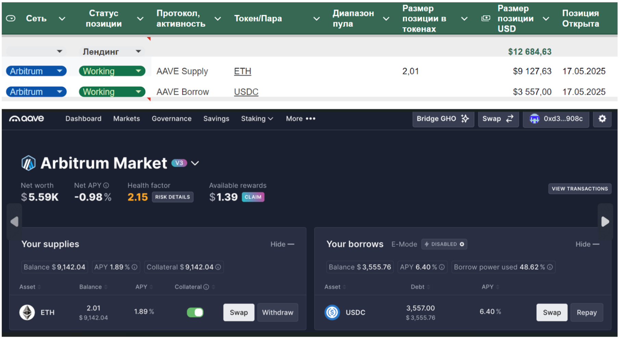
Task: Click Repay button for USDC debt
Action: [x=586, y=312]
